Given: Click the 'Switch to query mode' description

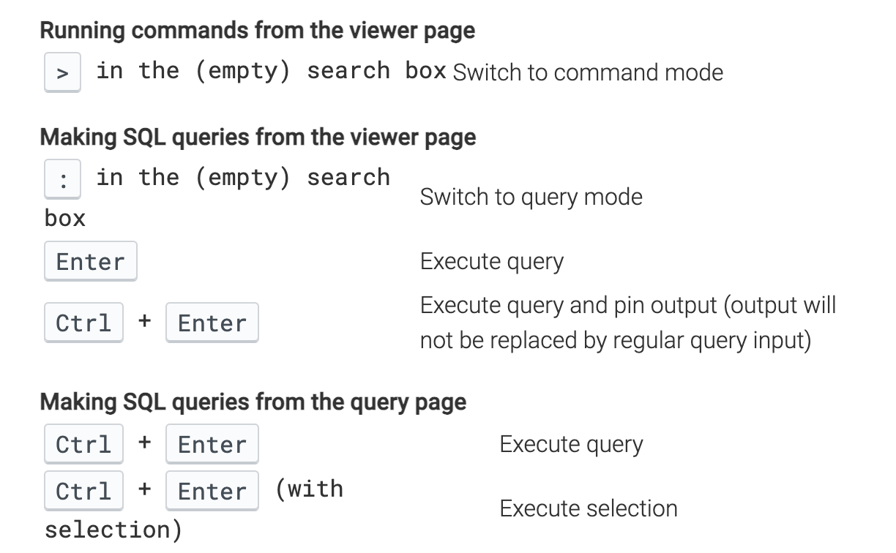Looking at the screenshot, I should [x=531, y=197].
